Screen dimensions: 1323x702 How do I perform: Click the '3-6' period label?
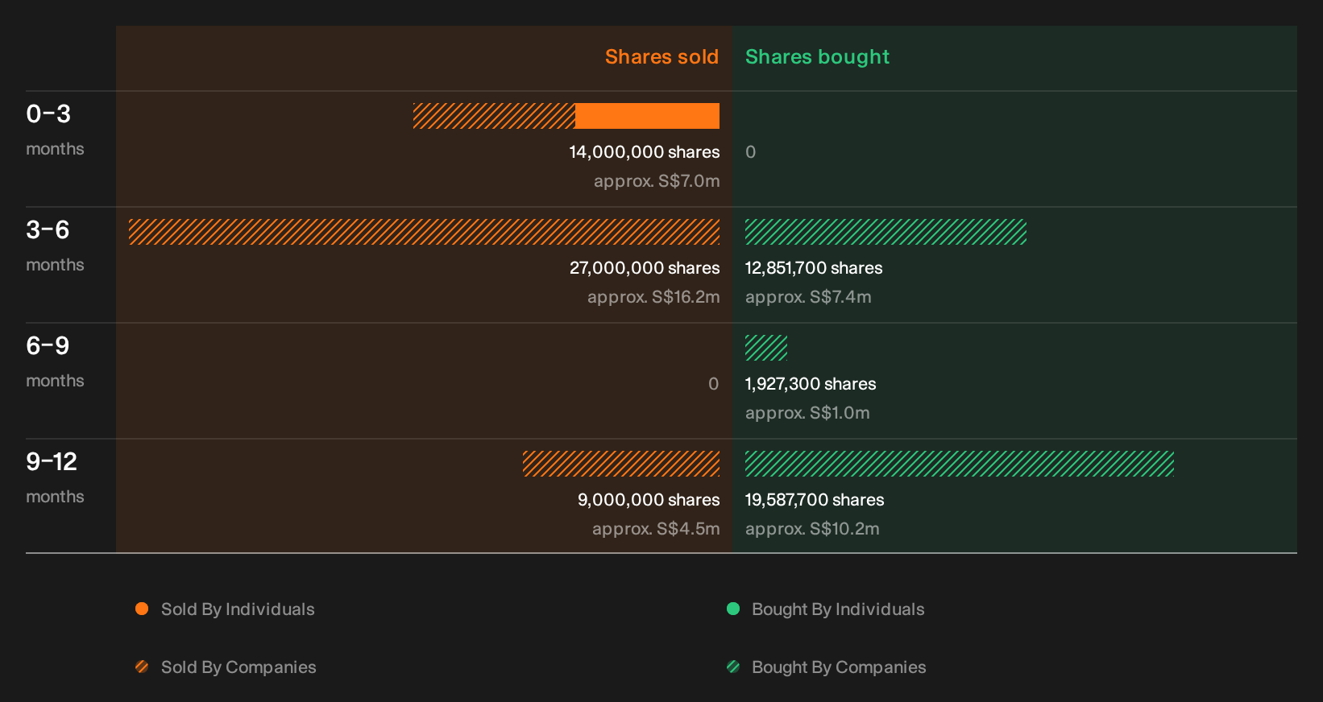pyautogui.click(x=48, y=230)
